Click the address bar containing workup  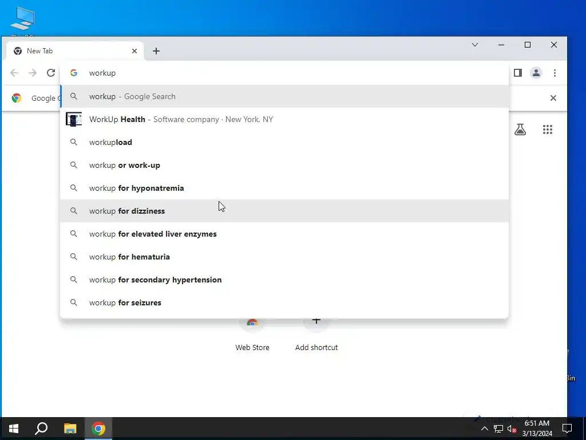[284, 73]
